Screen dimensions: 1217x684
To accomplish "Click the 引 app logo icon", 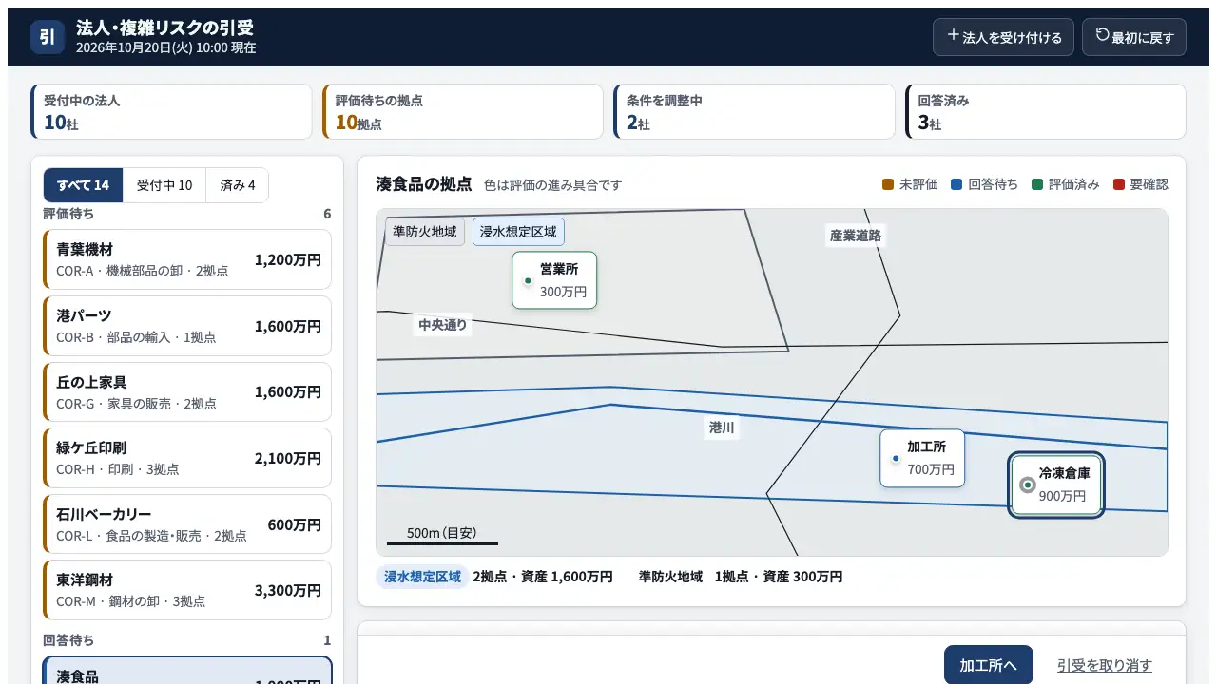I will (48, 37).
